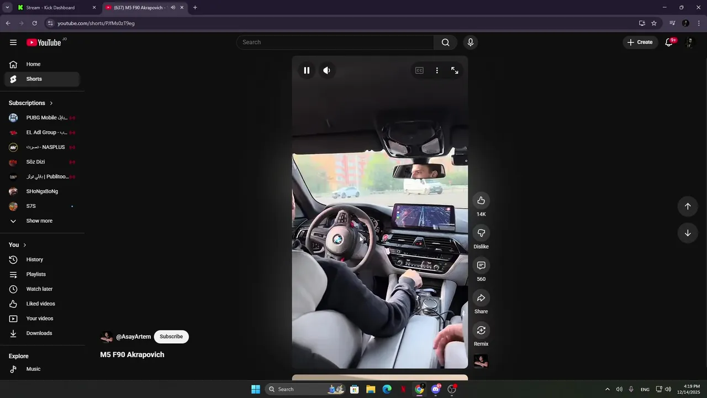Open Liked videos in sidebar

[42, 304]
